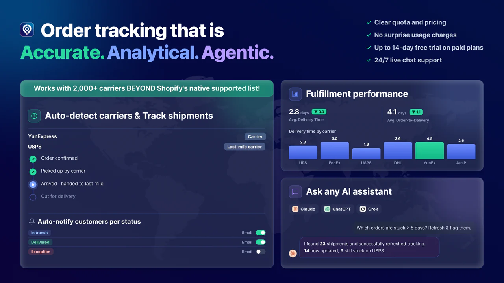Click checkmark beside 14-day free trial
Image resolution: width=504 pixels, height=283 pixels.
tap(369, 48)
